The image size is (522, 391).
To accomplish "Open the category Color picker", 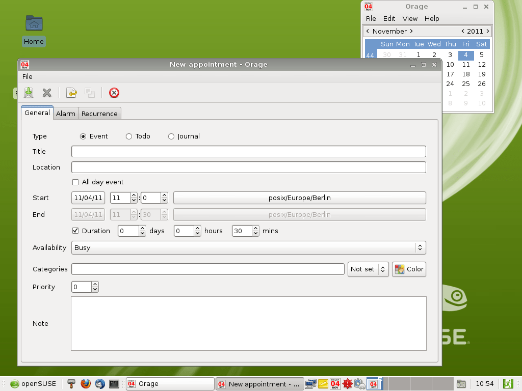I will click(x=408, y=269).
